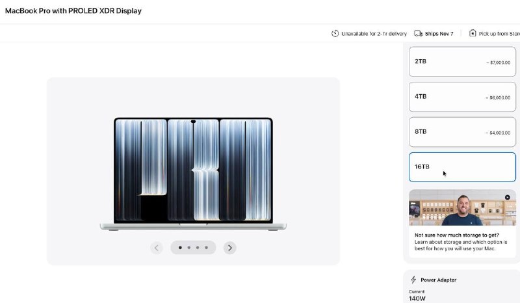Click the current 140W power adapter value
The height and width of the screenshot is (303, 520).
[417, 298]
